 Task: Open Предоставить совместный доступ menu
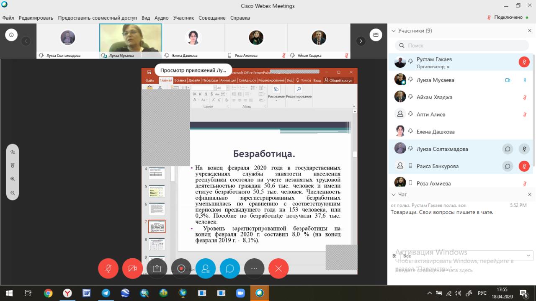pos(97,18)
